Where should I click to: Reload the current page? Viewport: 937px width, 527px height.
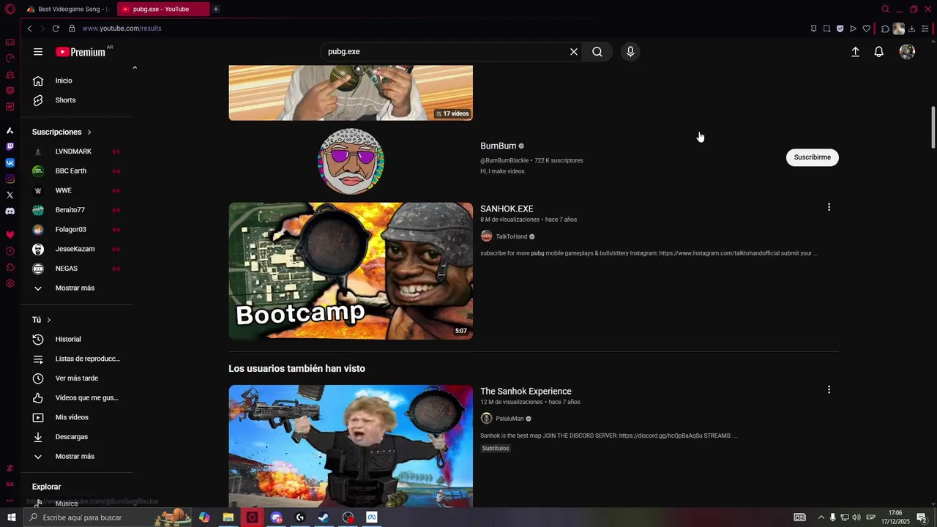(56, 29)
